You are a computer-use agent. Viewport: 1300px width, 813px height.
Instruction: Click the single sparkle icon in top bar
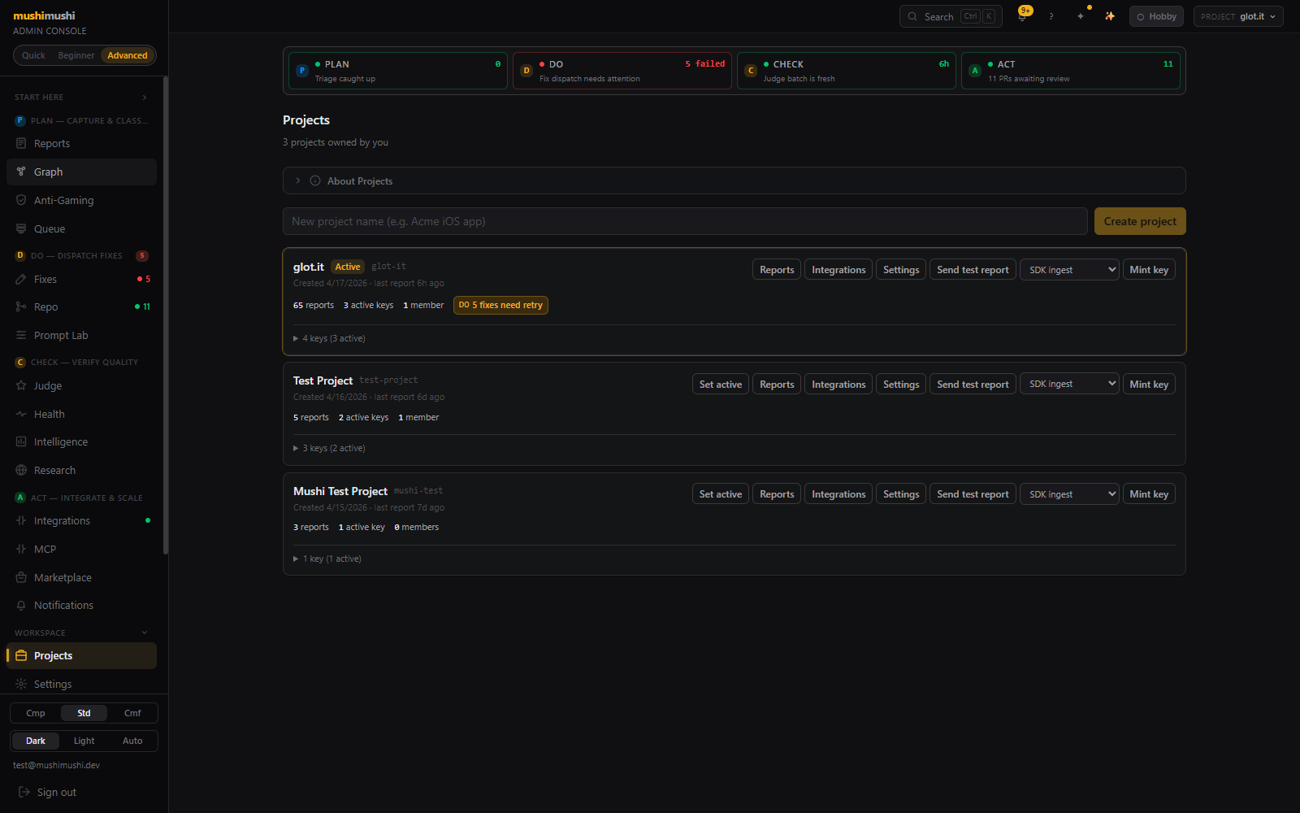(x=1081, y=16)
